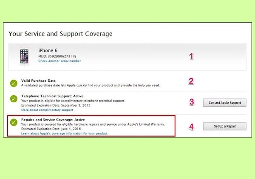The width and height of the screenshot is (255, 179).
Task: Click the iPhone 6 product thumbnail
Action: [x=24, y=56]
